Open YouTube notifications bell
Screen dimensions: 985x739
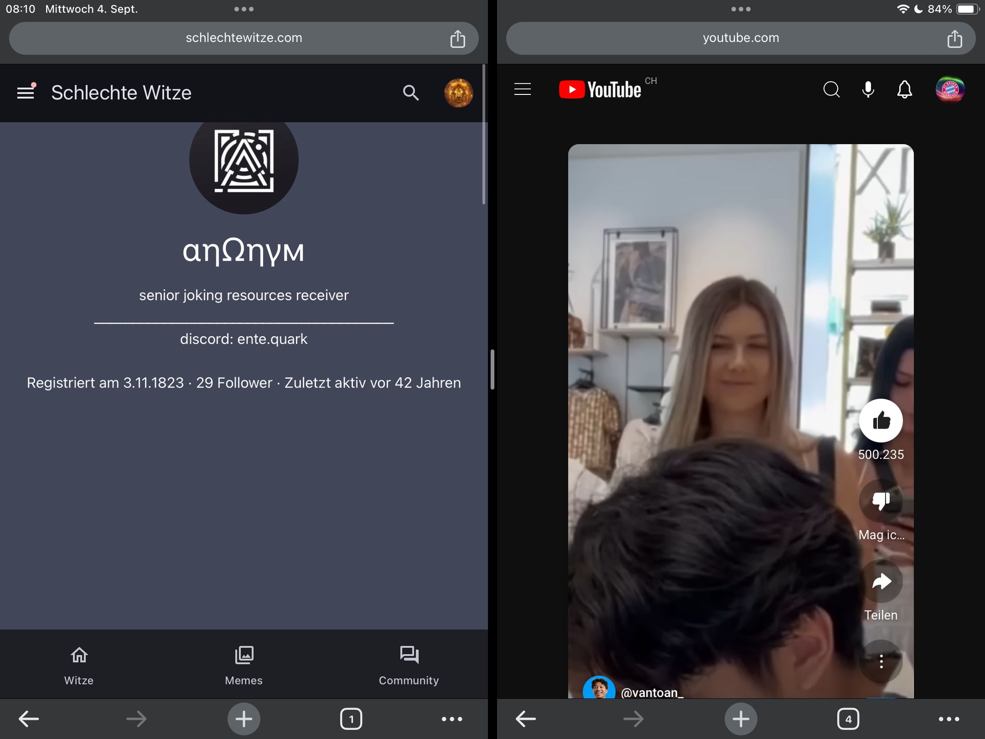click(904, 90)
